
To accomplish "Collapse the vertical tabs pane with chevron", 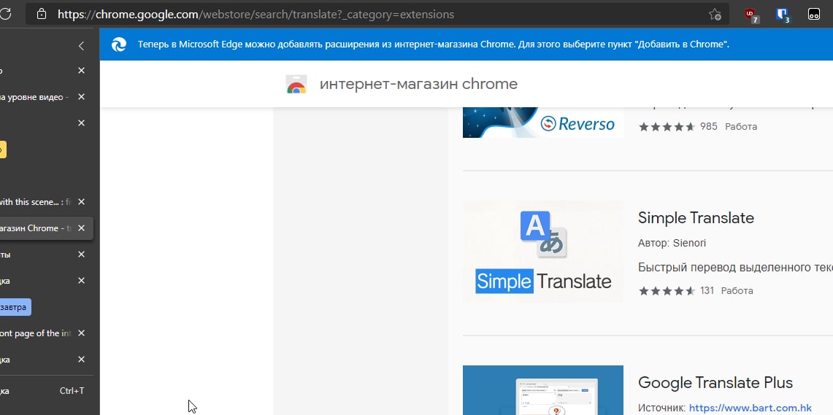I will 81,46.
